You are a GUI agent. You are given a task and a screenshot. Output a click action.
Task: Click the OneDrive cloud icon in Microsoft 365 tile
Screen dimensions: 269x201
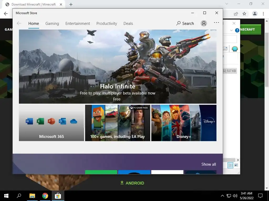pyautogui.click(x=74, y=121)
